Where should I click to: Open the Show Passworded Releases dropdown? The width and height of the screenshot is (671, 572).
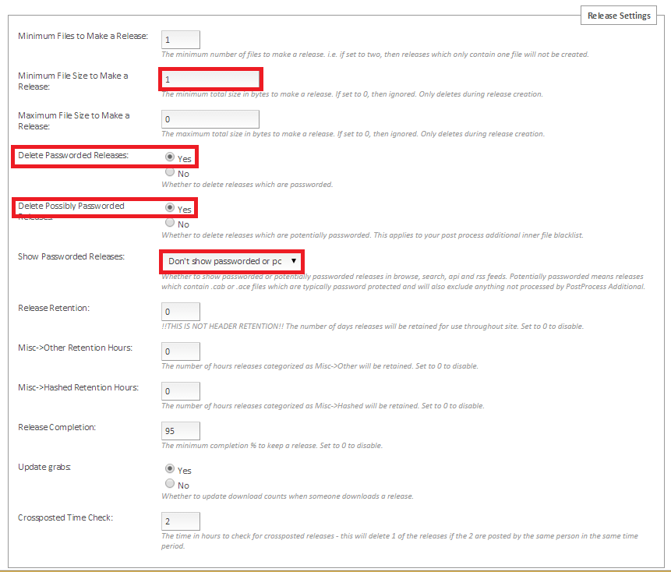[232, 260]
